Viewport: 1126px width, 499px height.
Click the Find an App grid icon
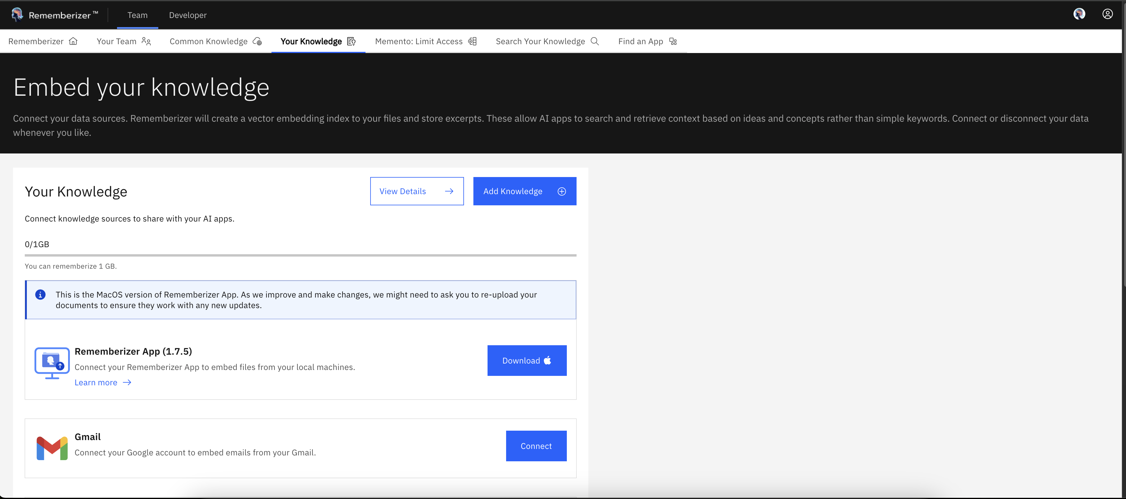(673, 41)
